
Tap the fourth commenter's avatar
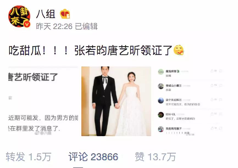point(161,115)
